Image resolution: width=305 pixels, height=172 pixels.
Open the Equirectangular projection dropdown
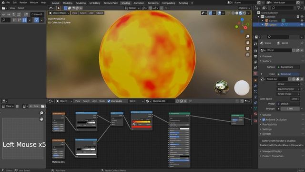[x=288, y=89]
